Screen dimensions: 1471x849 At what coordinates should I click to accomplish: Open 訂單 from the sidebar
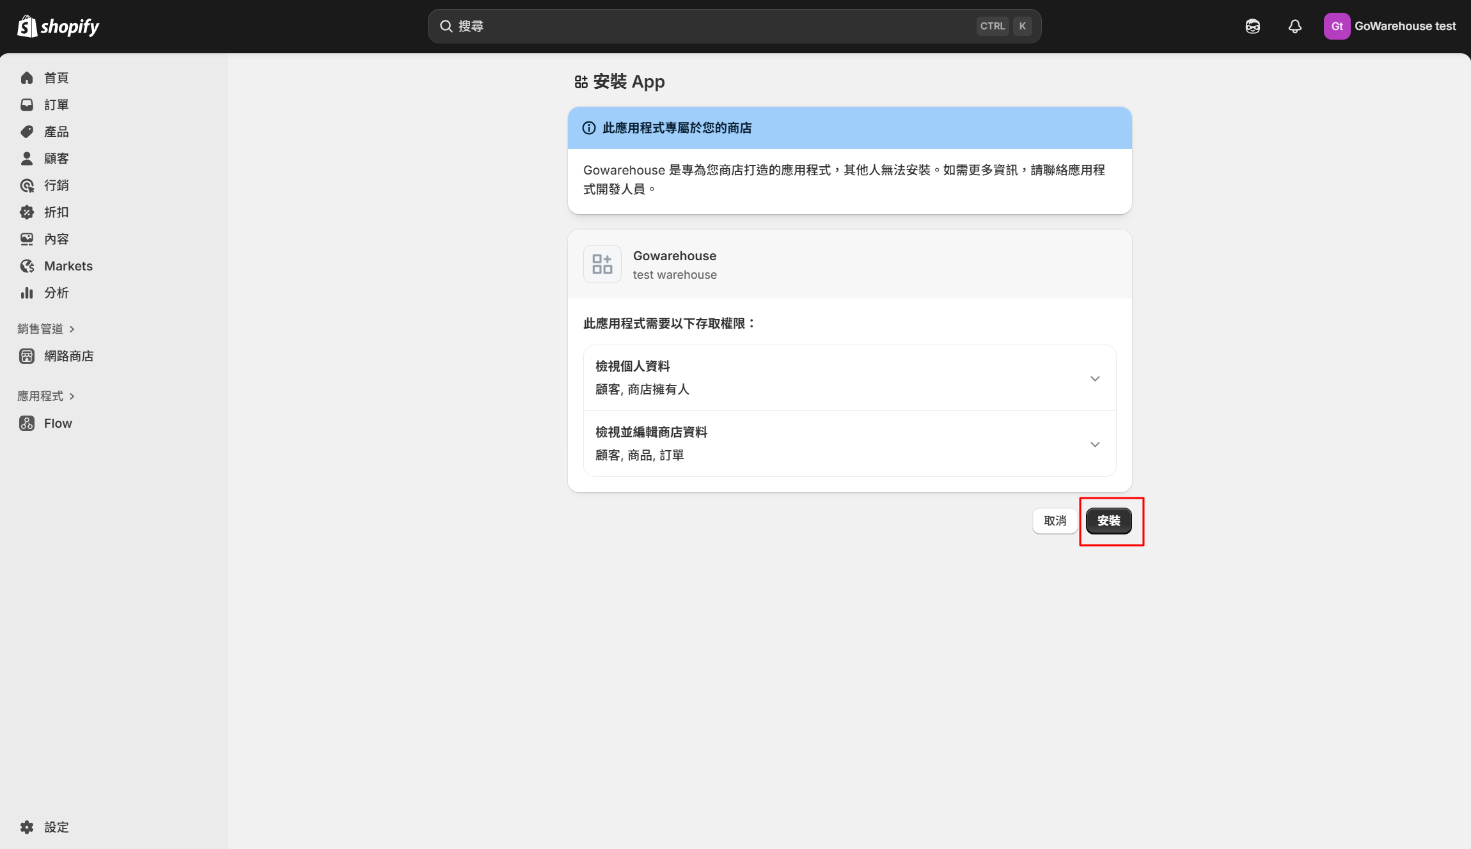[56, 105]
